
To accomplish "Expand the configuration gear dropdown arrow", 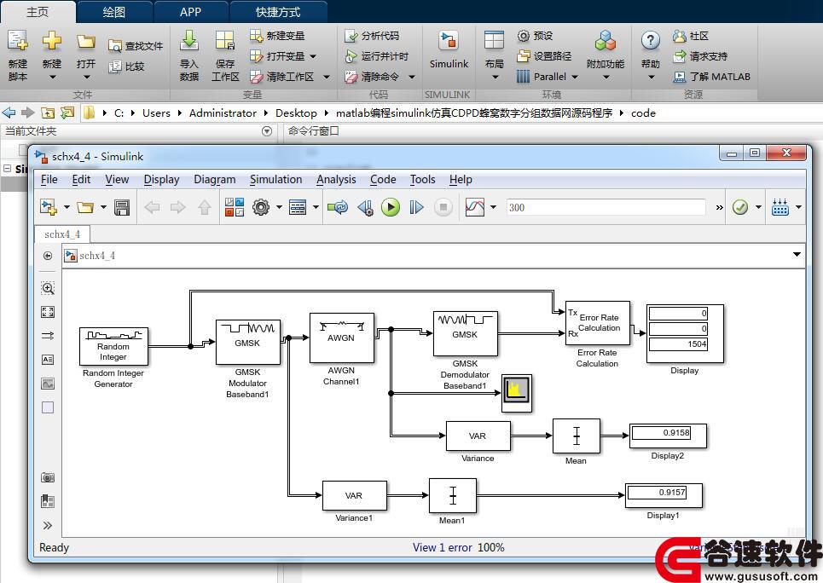I will tap(279, 207).
